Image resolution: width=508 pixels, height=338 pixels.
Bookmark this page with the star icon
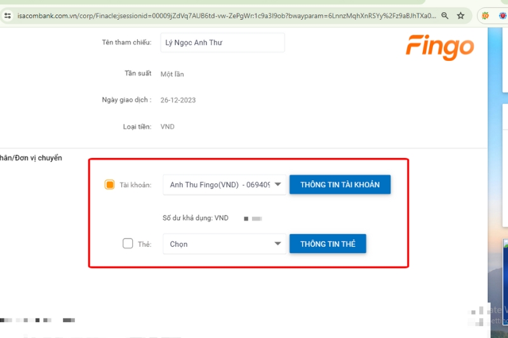460,15
